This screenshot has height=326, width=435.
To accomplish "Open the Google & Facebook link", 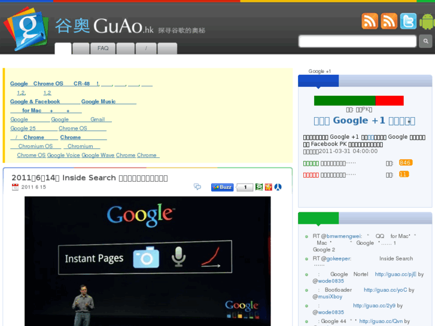I will point(45,102).
